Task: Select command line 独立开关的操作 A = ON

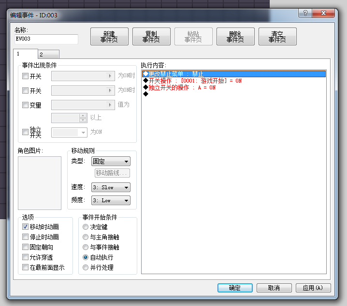Action: click(x=234, y=87)
